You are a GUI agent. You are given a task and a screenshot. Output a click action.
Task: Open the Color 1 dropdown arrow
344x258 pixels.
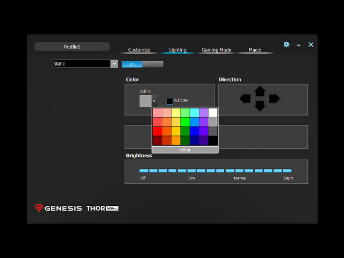154,101
